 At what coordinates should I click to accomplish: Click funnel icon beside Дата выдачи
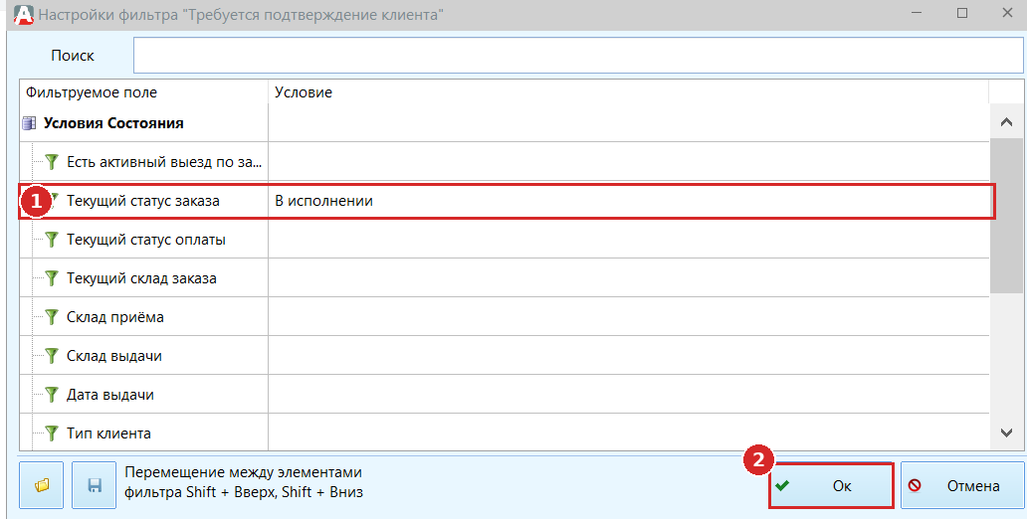[x=52, y=394]
